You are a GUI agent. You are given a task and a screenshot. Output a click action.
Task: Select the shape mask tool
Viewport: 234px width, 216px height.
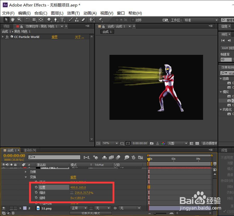[49, 20]
